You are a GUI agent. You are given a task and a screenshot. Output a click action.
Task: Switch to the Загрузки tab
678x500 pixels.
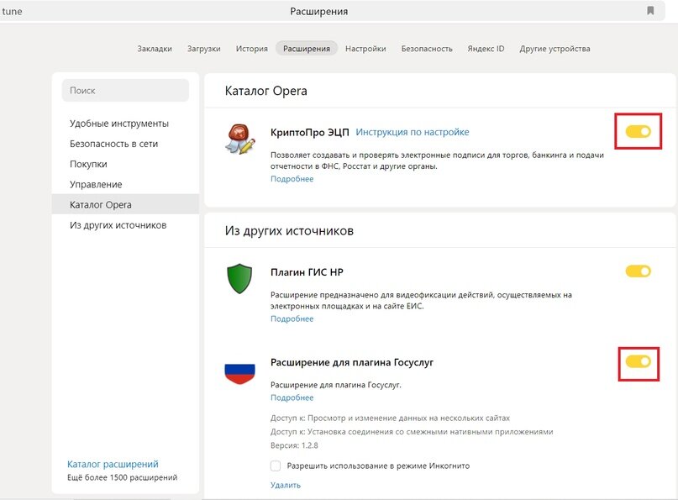point(203,49)
